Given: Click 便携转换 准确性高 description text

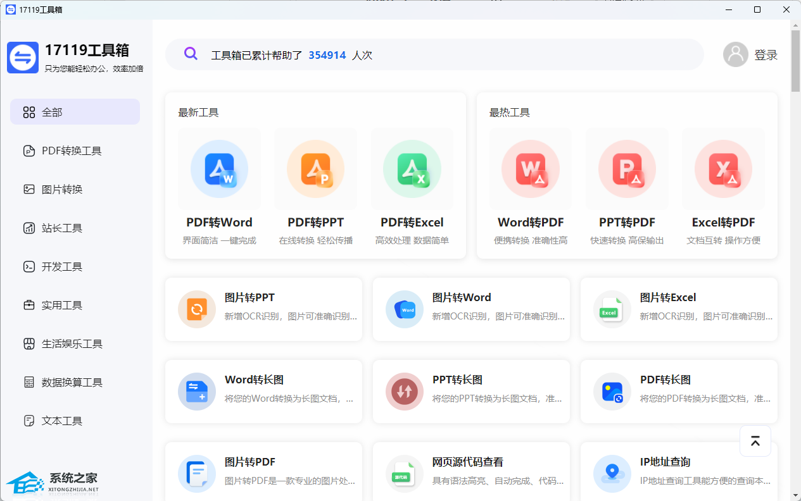Looking at the screenshot, I should coord(531,240).
